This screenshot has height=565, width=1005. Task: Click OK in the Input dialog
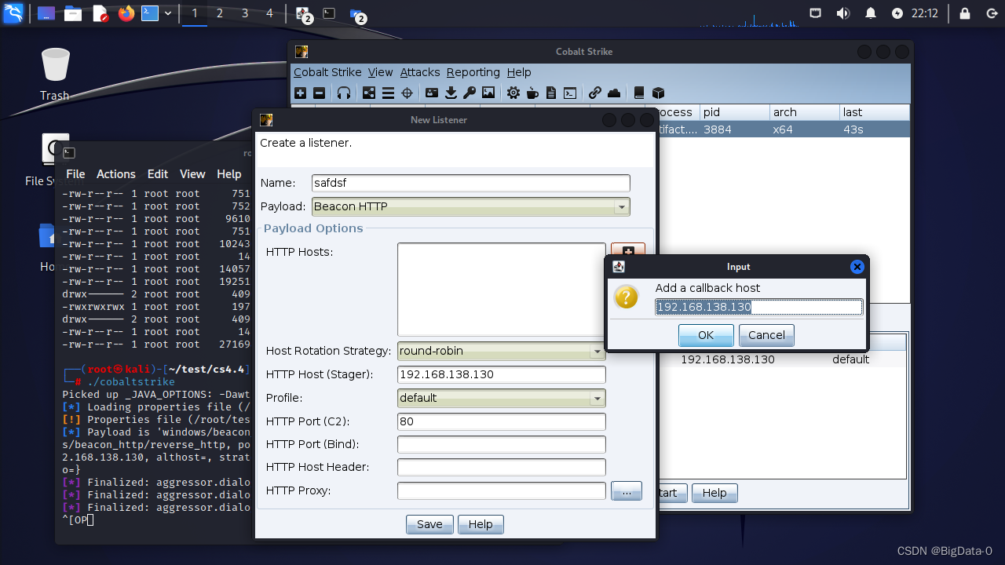point(706,335)
